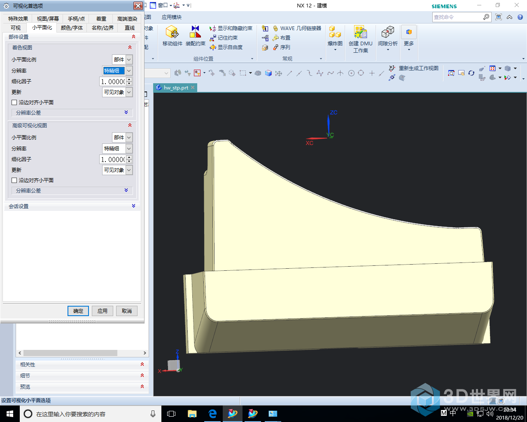Click the 确定 button

tap(78, 311)
